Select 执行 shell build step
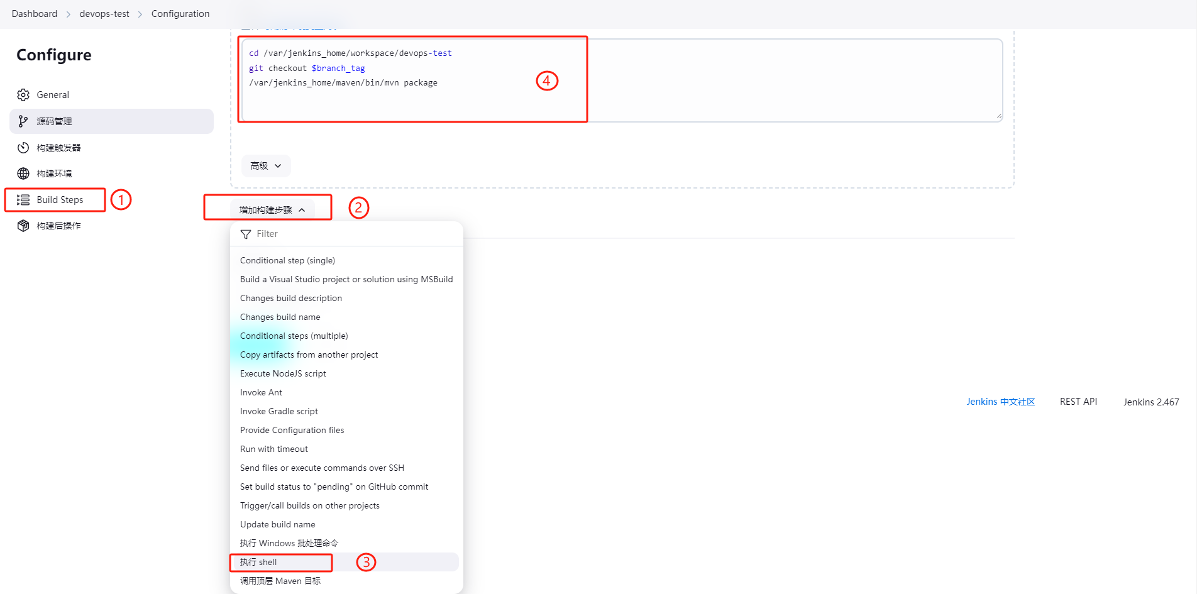The image size is (1197, 594). pyautogui.click(x=346, y=562)
